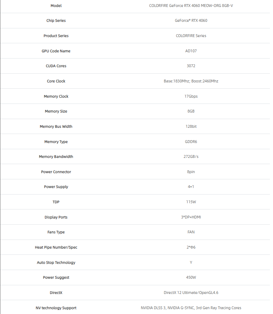Image resolution: width=273 pixels, height=314 pixels.
Task: Select the 128bit bus width value
Action: tap(191, 126)
